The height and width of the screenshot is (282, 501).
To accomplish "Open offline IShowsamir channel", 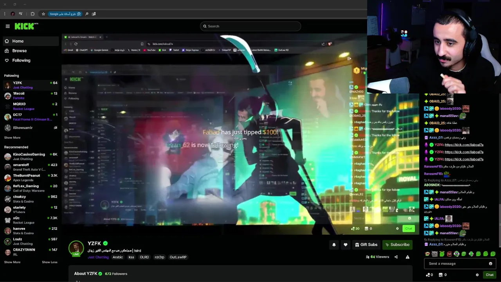I will pyautogui.click(x=31, y=128).
